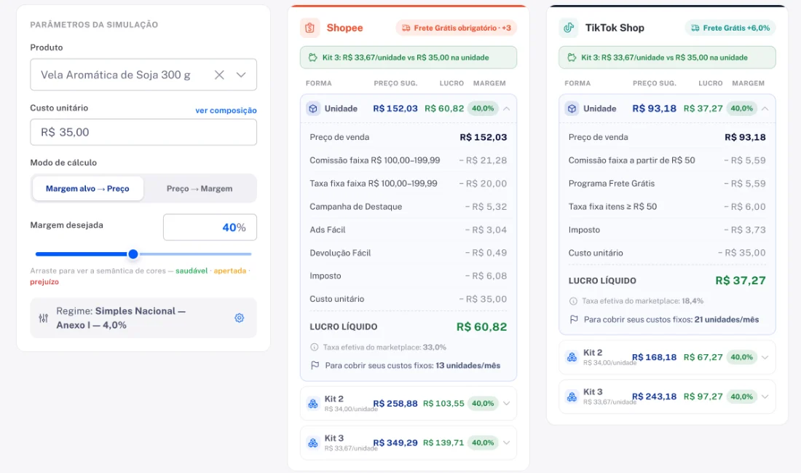Click the Campanha de Destaque line
This screenshot has width=801, height=473.
[409, 206]
